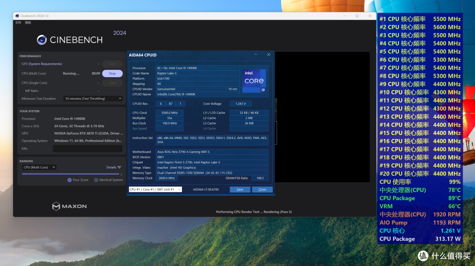Close the Cinebench window
Image resolution: width=475 pixels, height=266 pixels.
pyautogui.click(x=370, y=16)
